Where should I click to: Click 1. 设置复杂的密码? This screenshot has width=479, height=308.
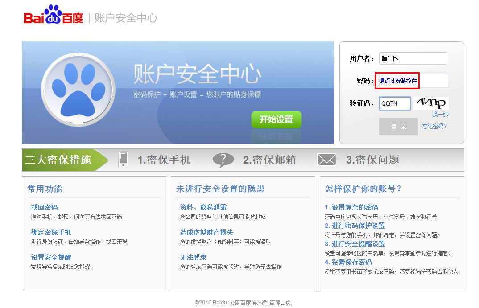click(351, 208)
